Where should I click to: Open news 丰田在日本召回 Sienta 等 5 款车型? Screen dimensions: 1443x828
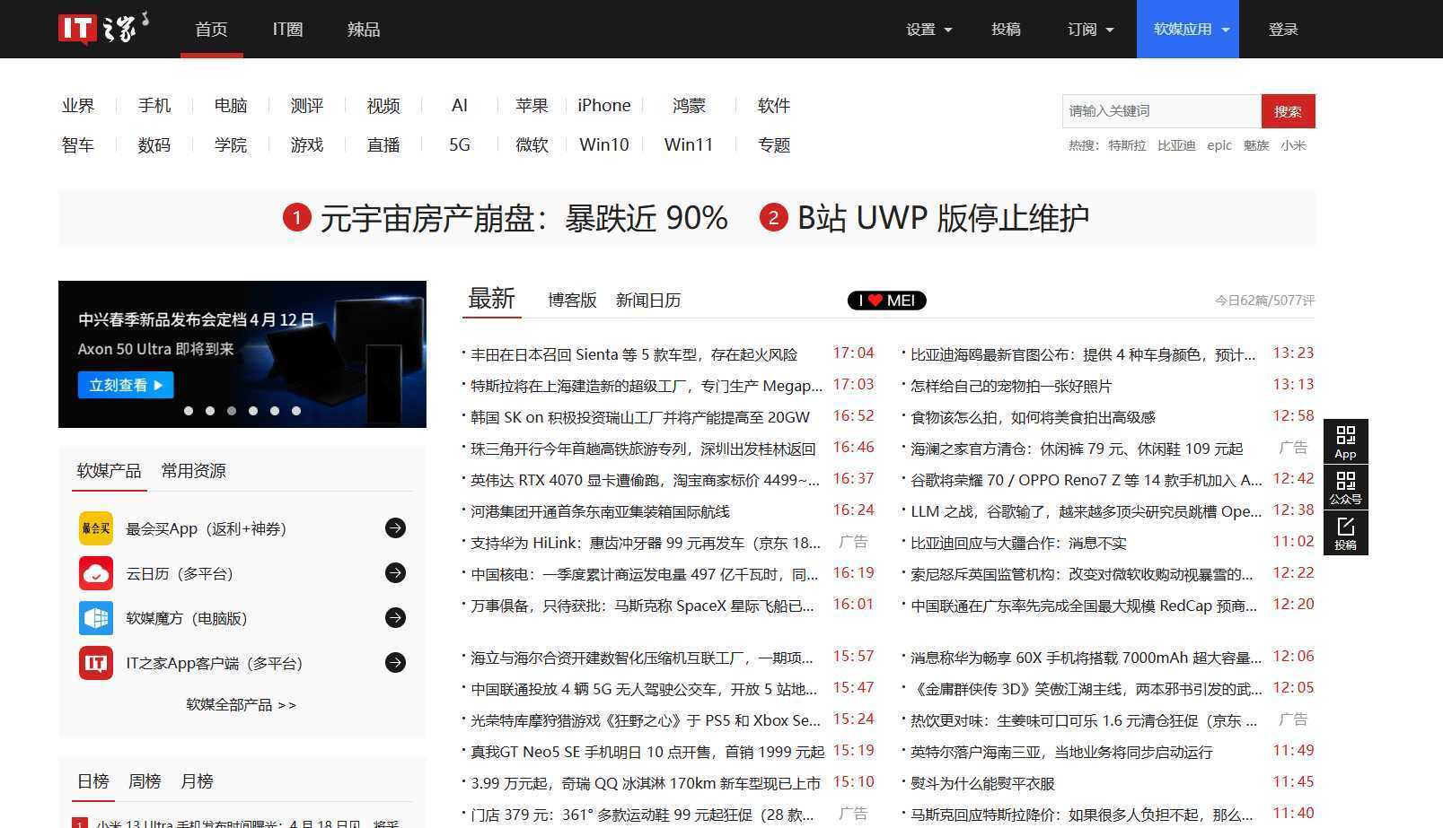(634, 354)
